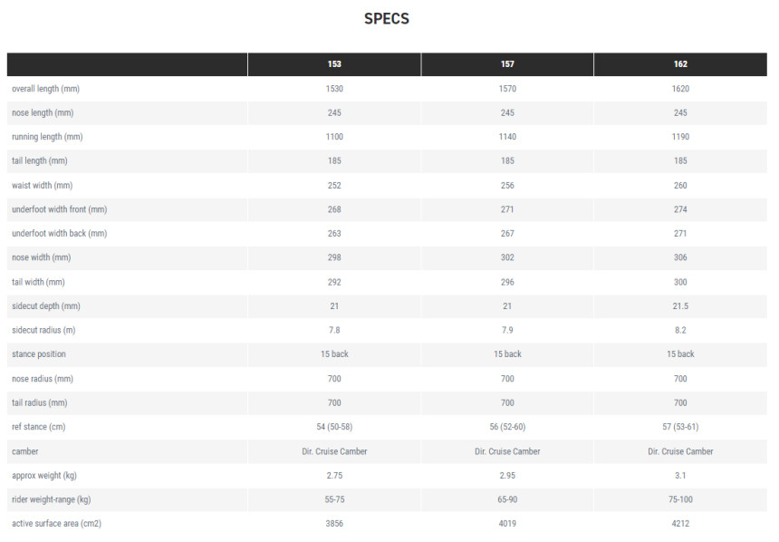Select the 1530 overall length value

(x=334, y=89)
